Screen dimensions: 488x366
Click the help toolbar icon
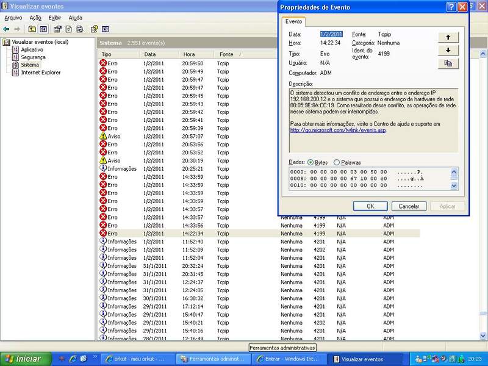point(94,29)
